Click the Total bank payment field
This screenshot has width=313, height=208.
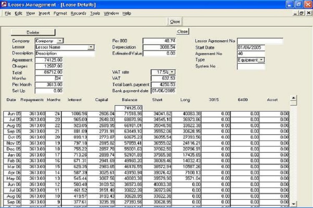(163, 84)
